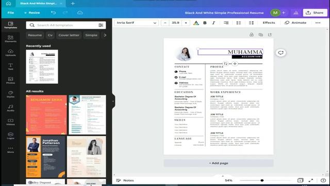Open the M user avatar
Viewport: 330px width, 186px height.
[x=275, y=12]
